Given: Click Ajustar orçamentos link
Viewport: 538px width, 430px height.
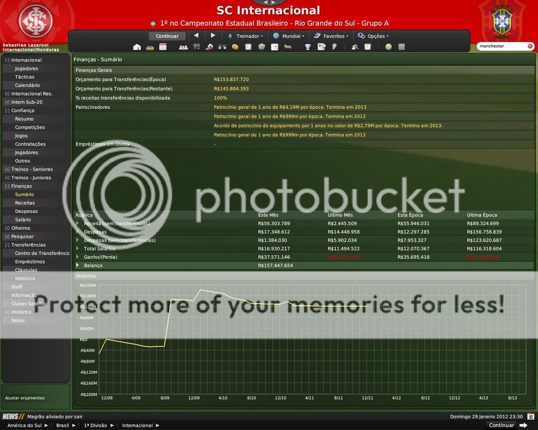Looking at the screenshot, I should (x=25, y=398).
